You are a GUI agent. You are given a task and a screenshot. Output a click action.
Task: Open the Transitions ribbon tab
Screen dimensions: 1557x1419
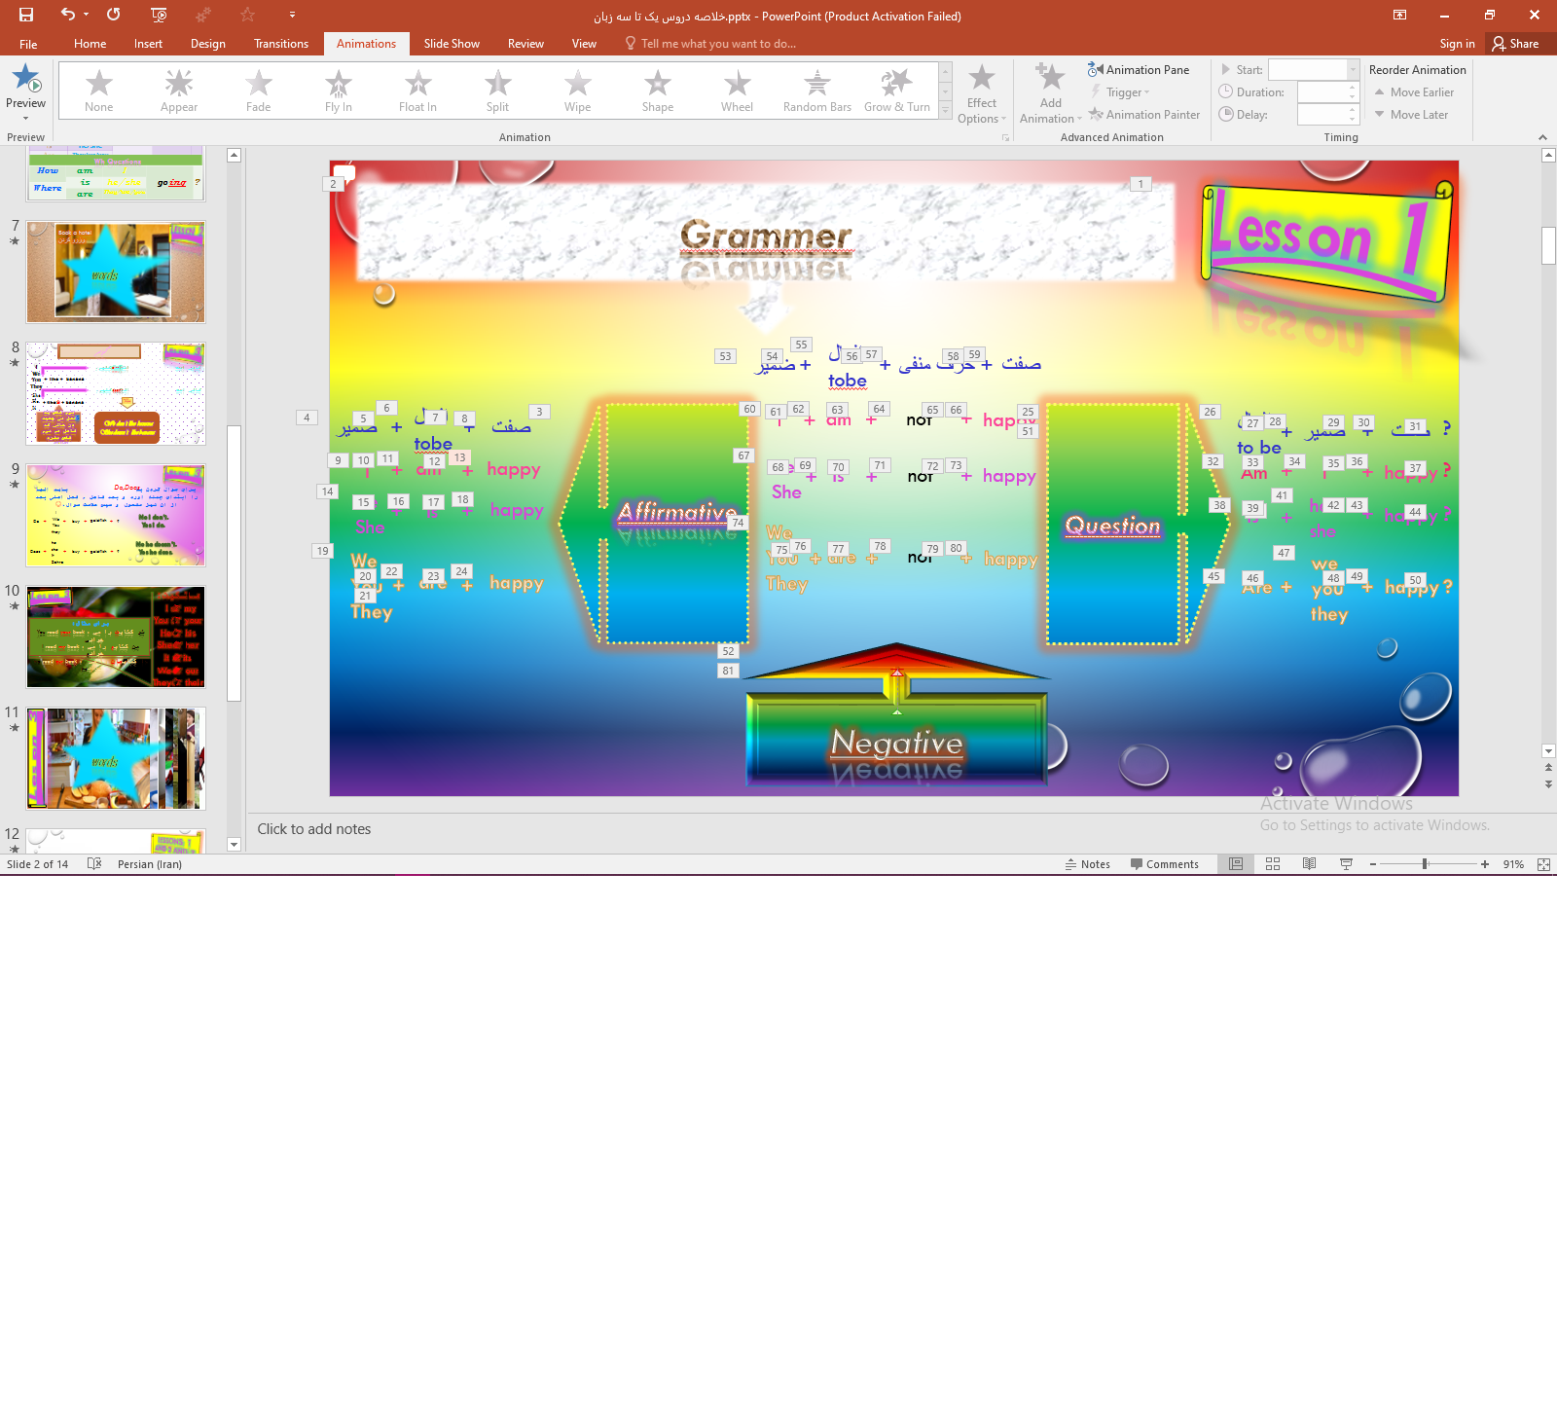coord(280,44)
